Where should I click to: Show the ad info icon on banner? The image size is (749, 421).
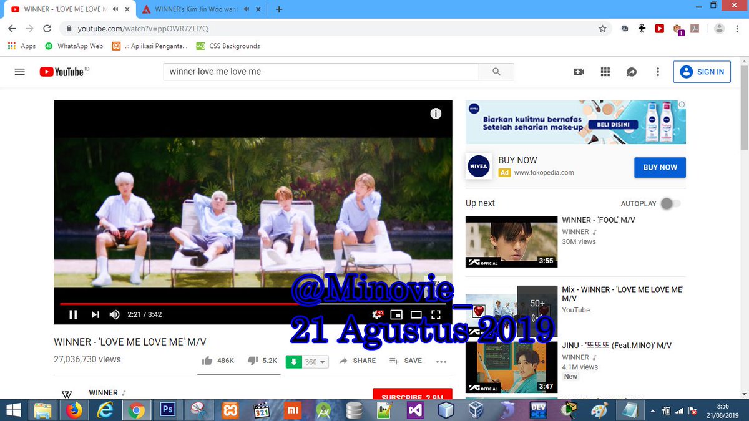pyautogui.click(x=682, y=105)
